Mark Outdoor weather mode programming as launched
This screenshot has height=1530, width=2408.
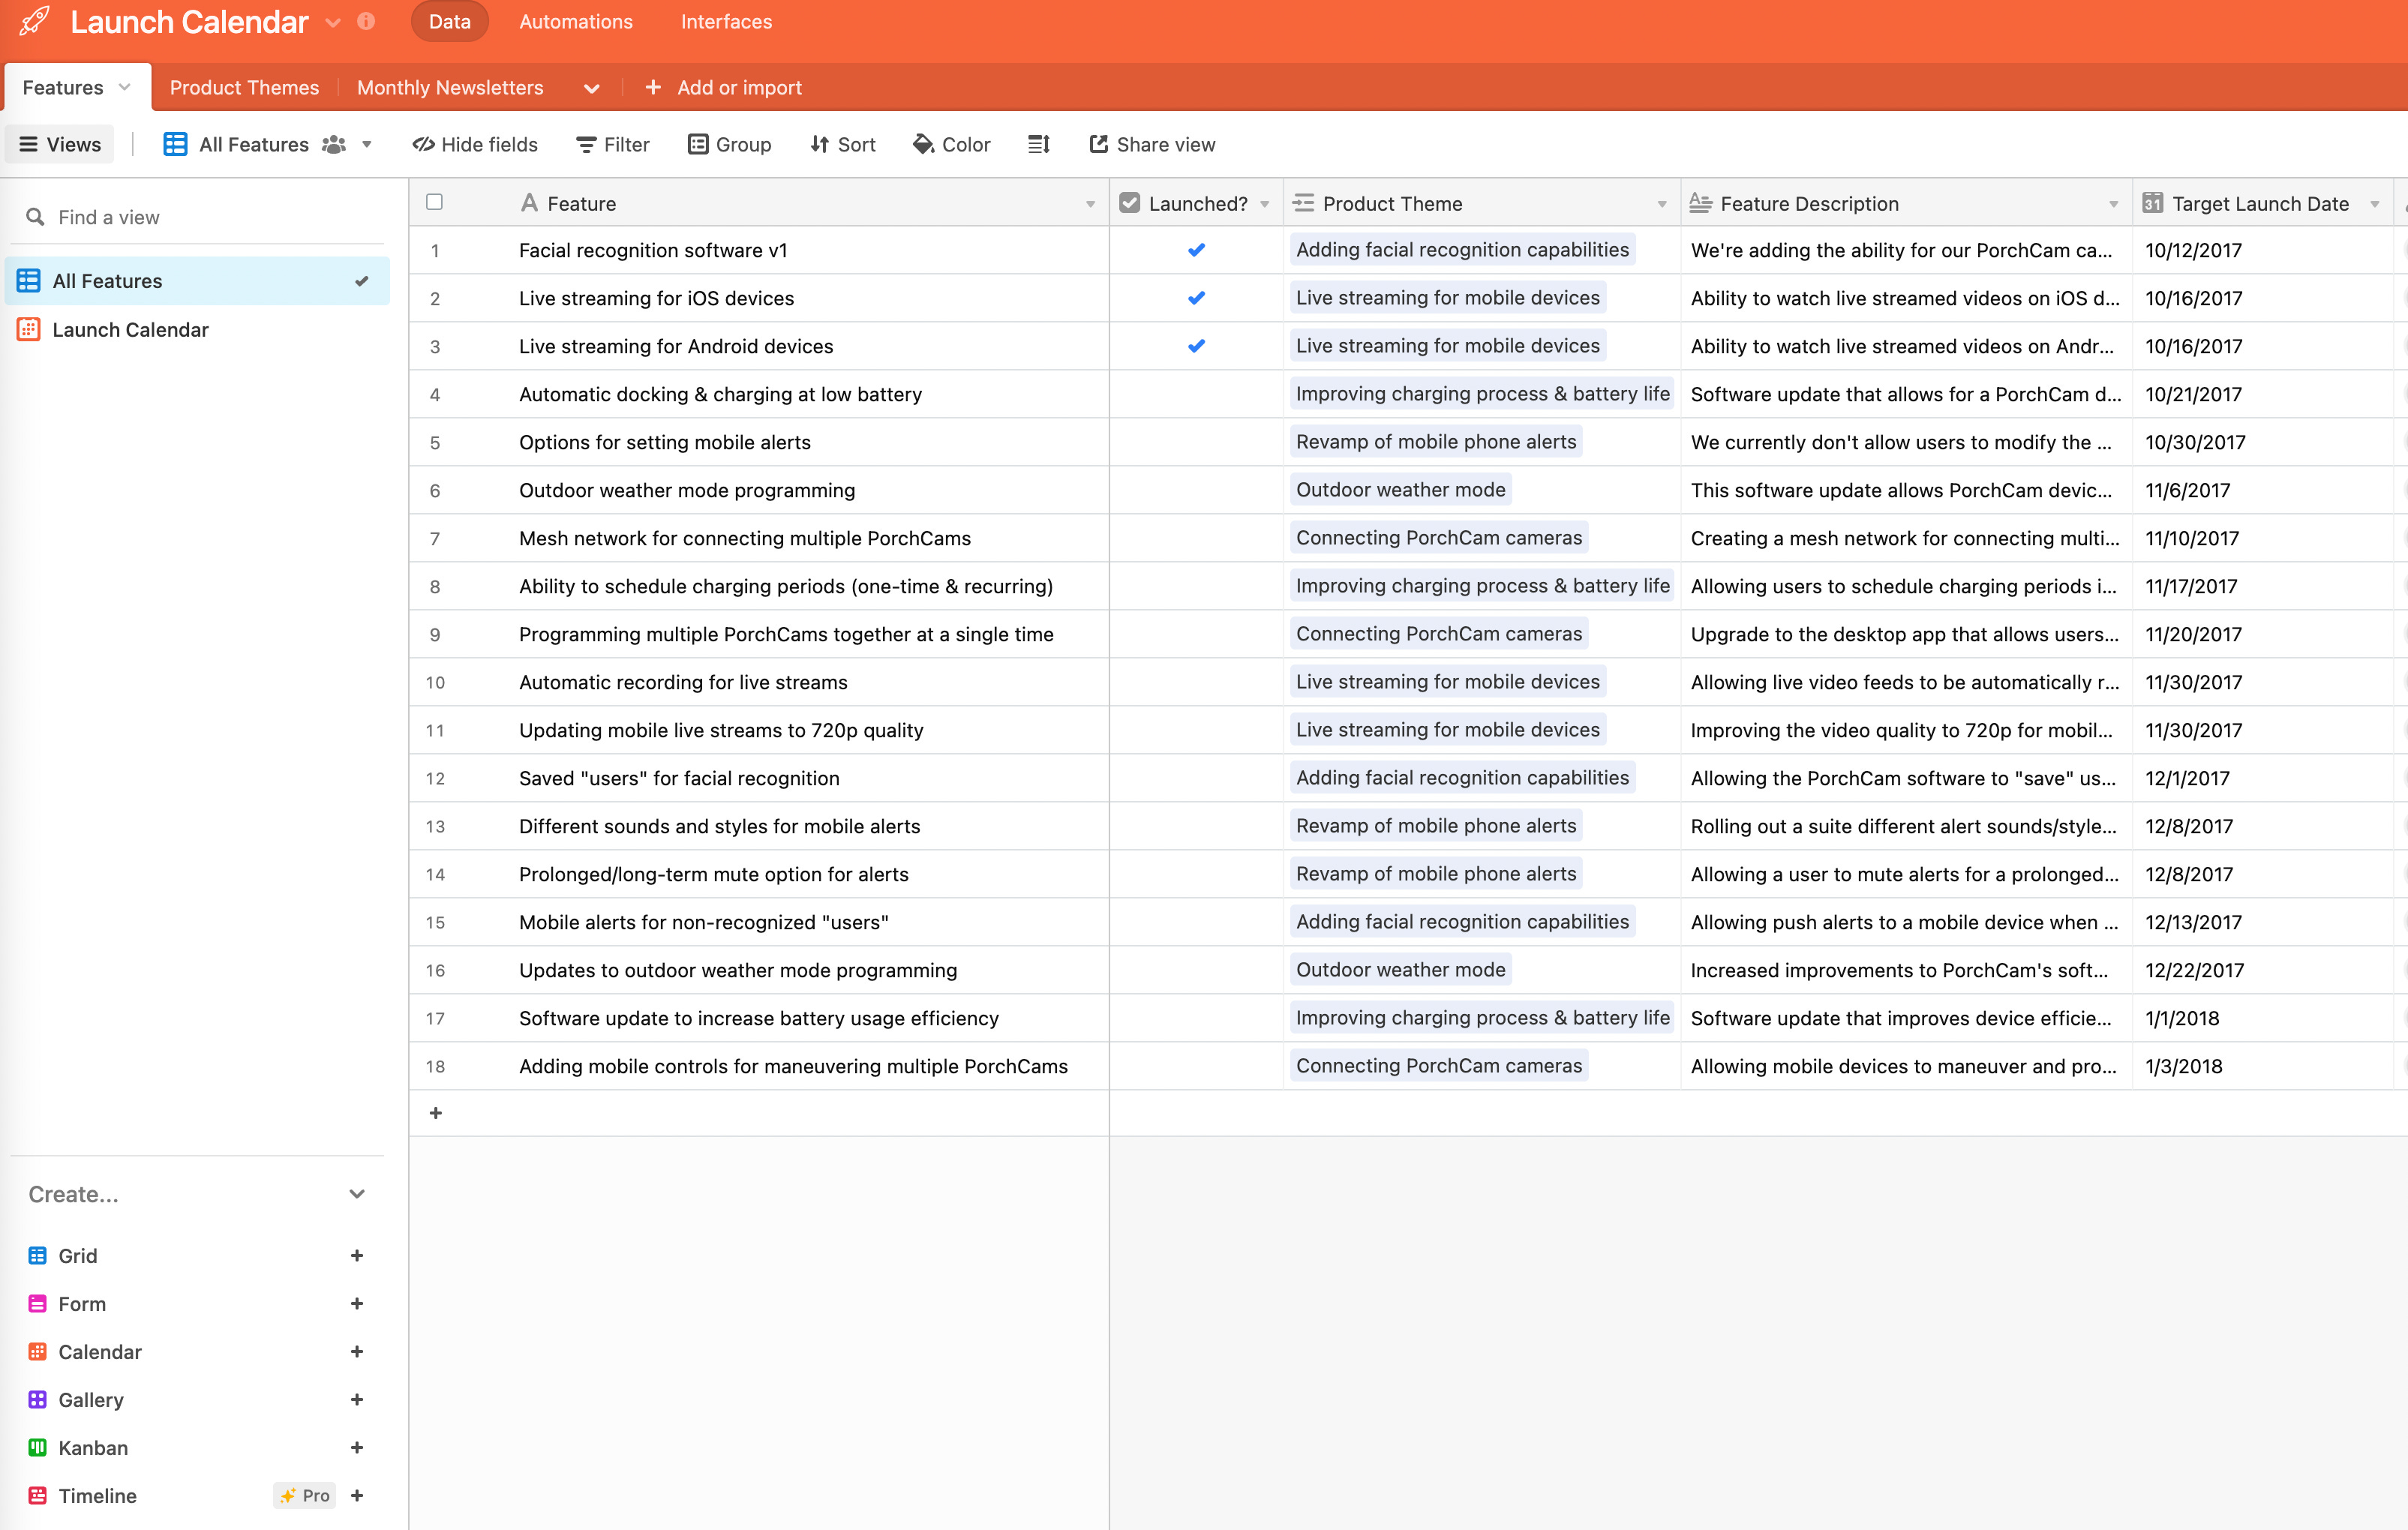pyautogui.click(x=1196, y=490)
